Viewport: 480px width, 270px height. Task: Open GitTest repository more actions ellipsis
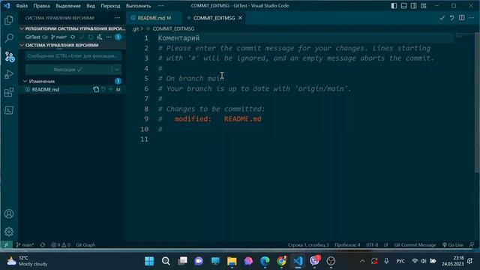pyautogui.click(x=109, y=37)
